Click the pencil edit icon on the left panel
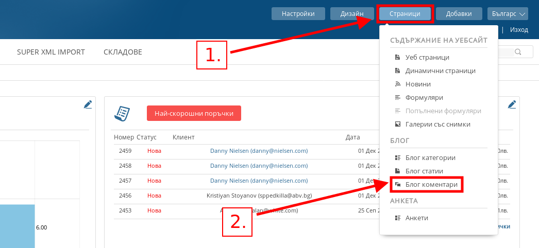This screenshot has height=248, width=539. [88, 104]
